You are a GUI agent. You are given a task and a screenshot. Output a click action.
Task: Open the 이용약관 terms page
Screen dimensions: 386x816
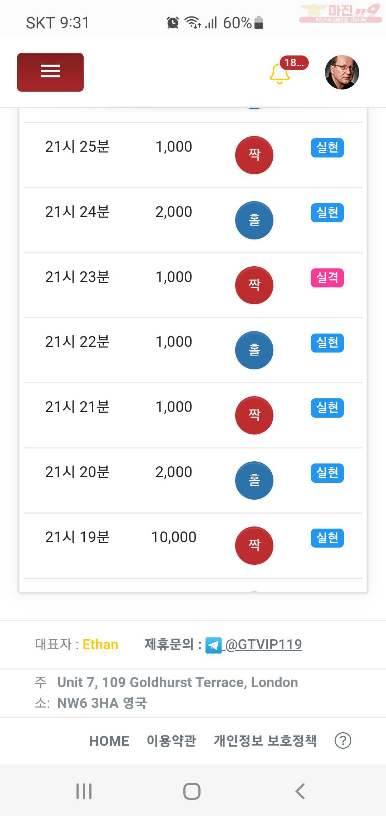172,741
